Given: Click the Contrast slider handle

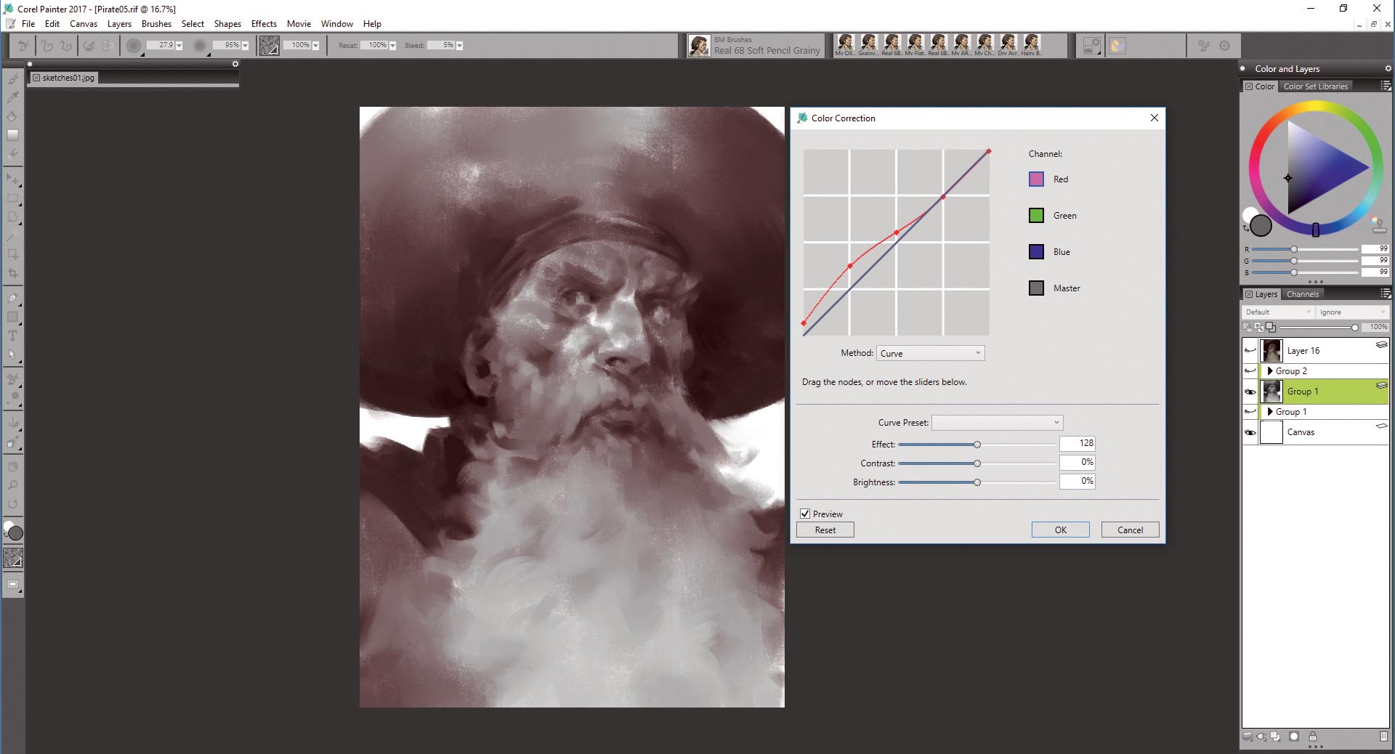Looking at the screenshot, I should click(x=977, y=463).
